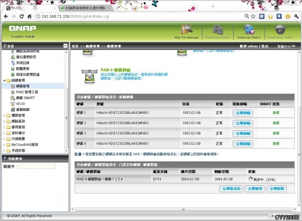Click the 同步中...(25%) status text

(264, 180)
